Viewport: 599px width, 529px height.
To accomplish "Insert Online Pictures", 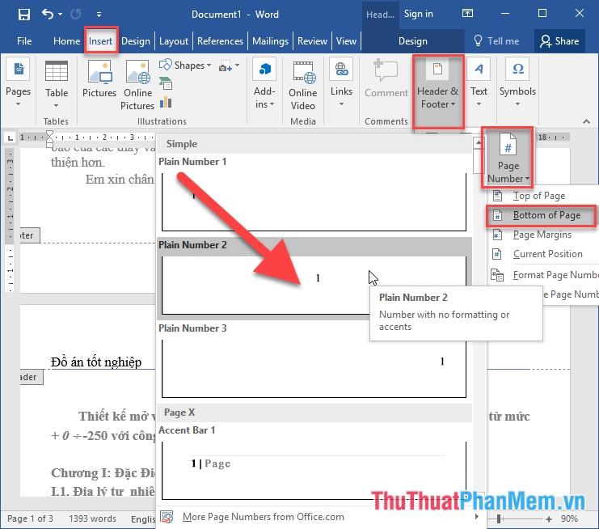I will coord(137,85).
